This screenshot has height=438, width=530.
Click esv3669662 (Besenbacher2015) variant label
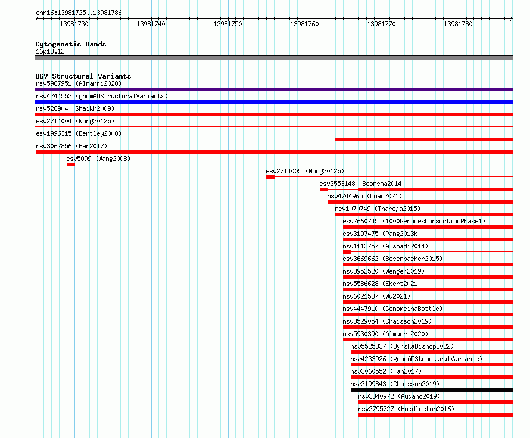(x=392, y=259)
